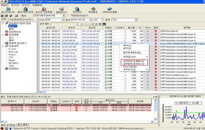Switch to the 주요정보(최근100건) tab
Image resolution: width=205 pixels, height=130 pixels.
click(20, 20)
